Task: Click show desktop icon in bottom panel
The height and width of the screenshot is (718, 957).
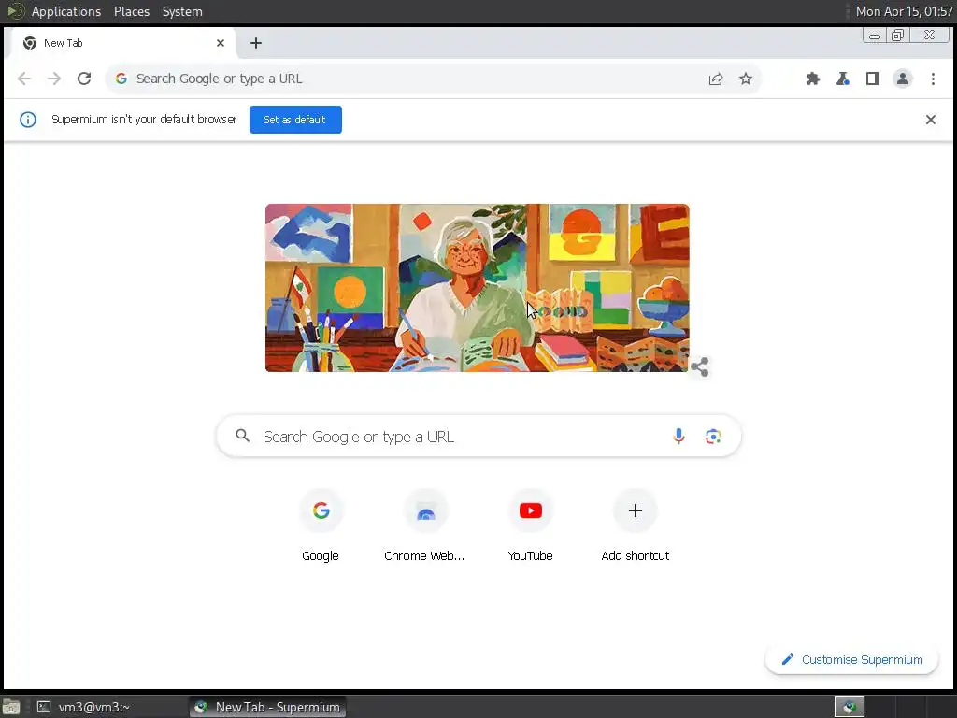Action: tap(11, 707)
